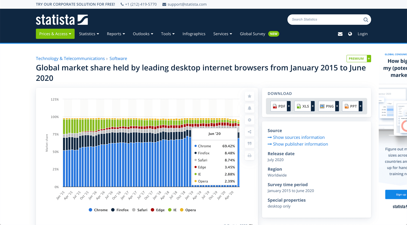This screenshot has height=225, width=407.
Task: Click support@statista.com email link
Action: (187, 4)
